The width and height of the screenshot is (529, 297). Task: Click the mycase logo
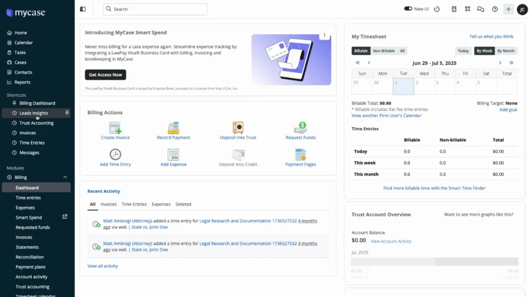click(x=26, y=13)
